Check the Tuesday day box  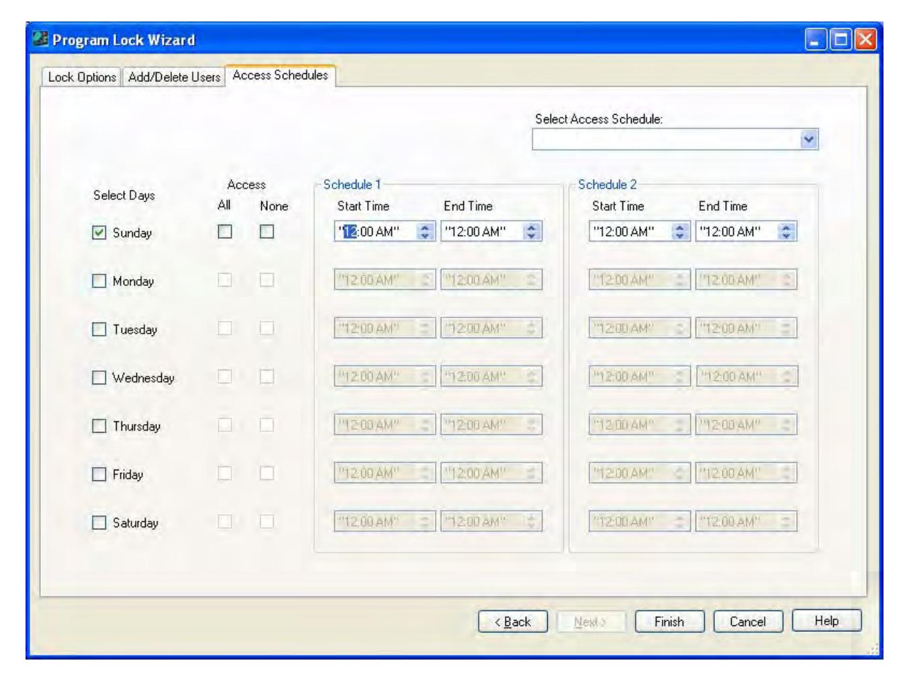pos(99,329)
